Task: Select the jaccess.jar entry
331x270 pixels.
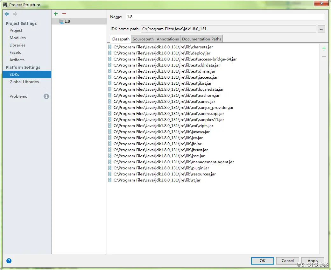Action: [x=213, y=77]
